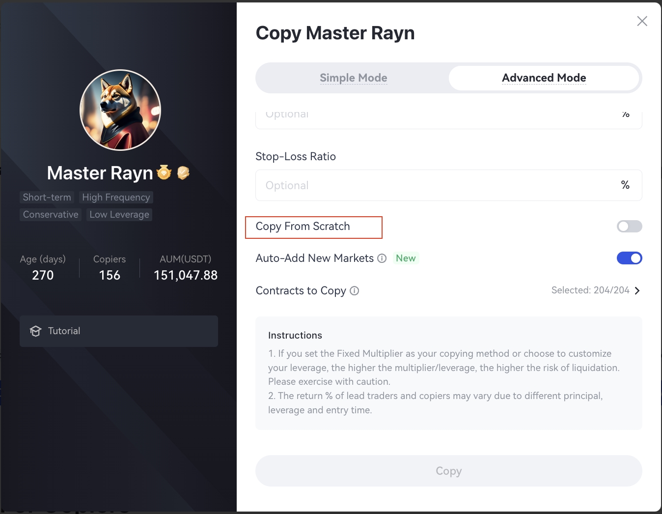Click the percent symbol in Stop-Loss field
The image size is (662, 514).
[x=625, y=185]
